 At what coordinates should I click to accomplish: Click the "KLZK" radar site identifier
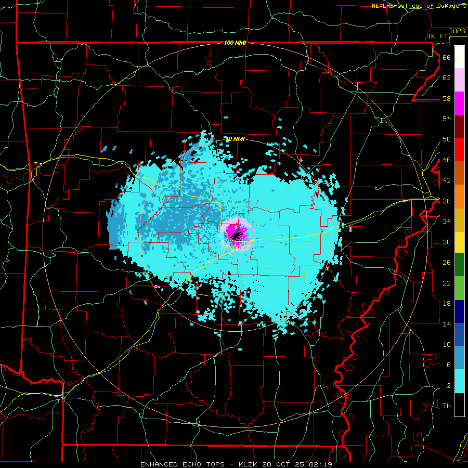248,464
